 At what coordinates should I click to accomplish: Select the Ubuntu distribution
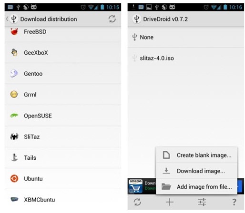pyautogui.click(x=63, y=179)
